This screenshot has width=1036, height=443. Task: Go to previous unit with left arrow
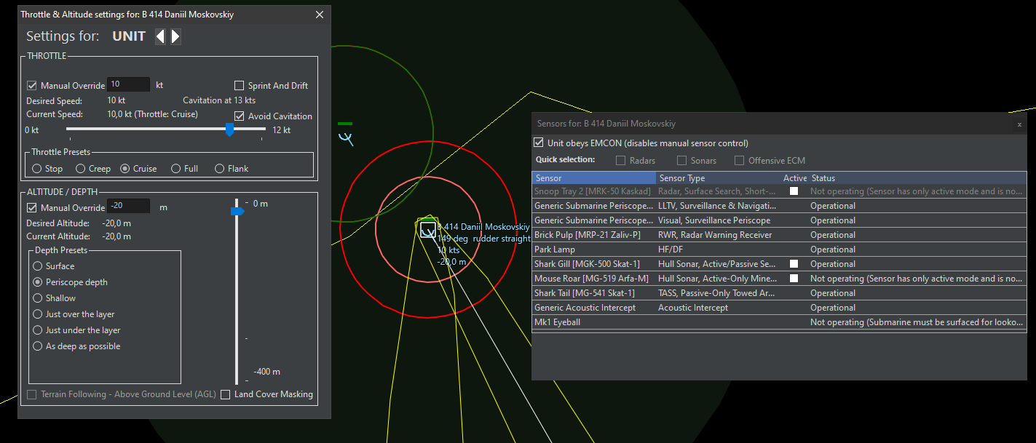tap(160, 36)
